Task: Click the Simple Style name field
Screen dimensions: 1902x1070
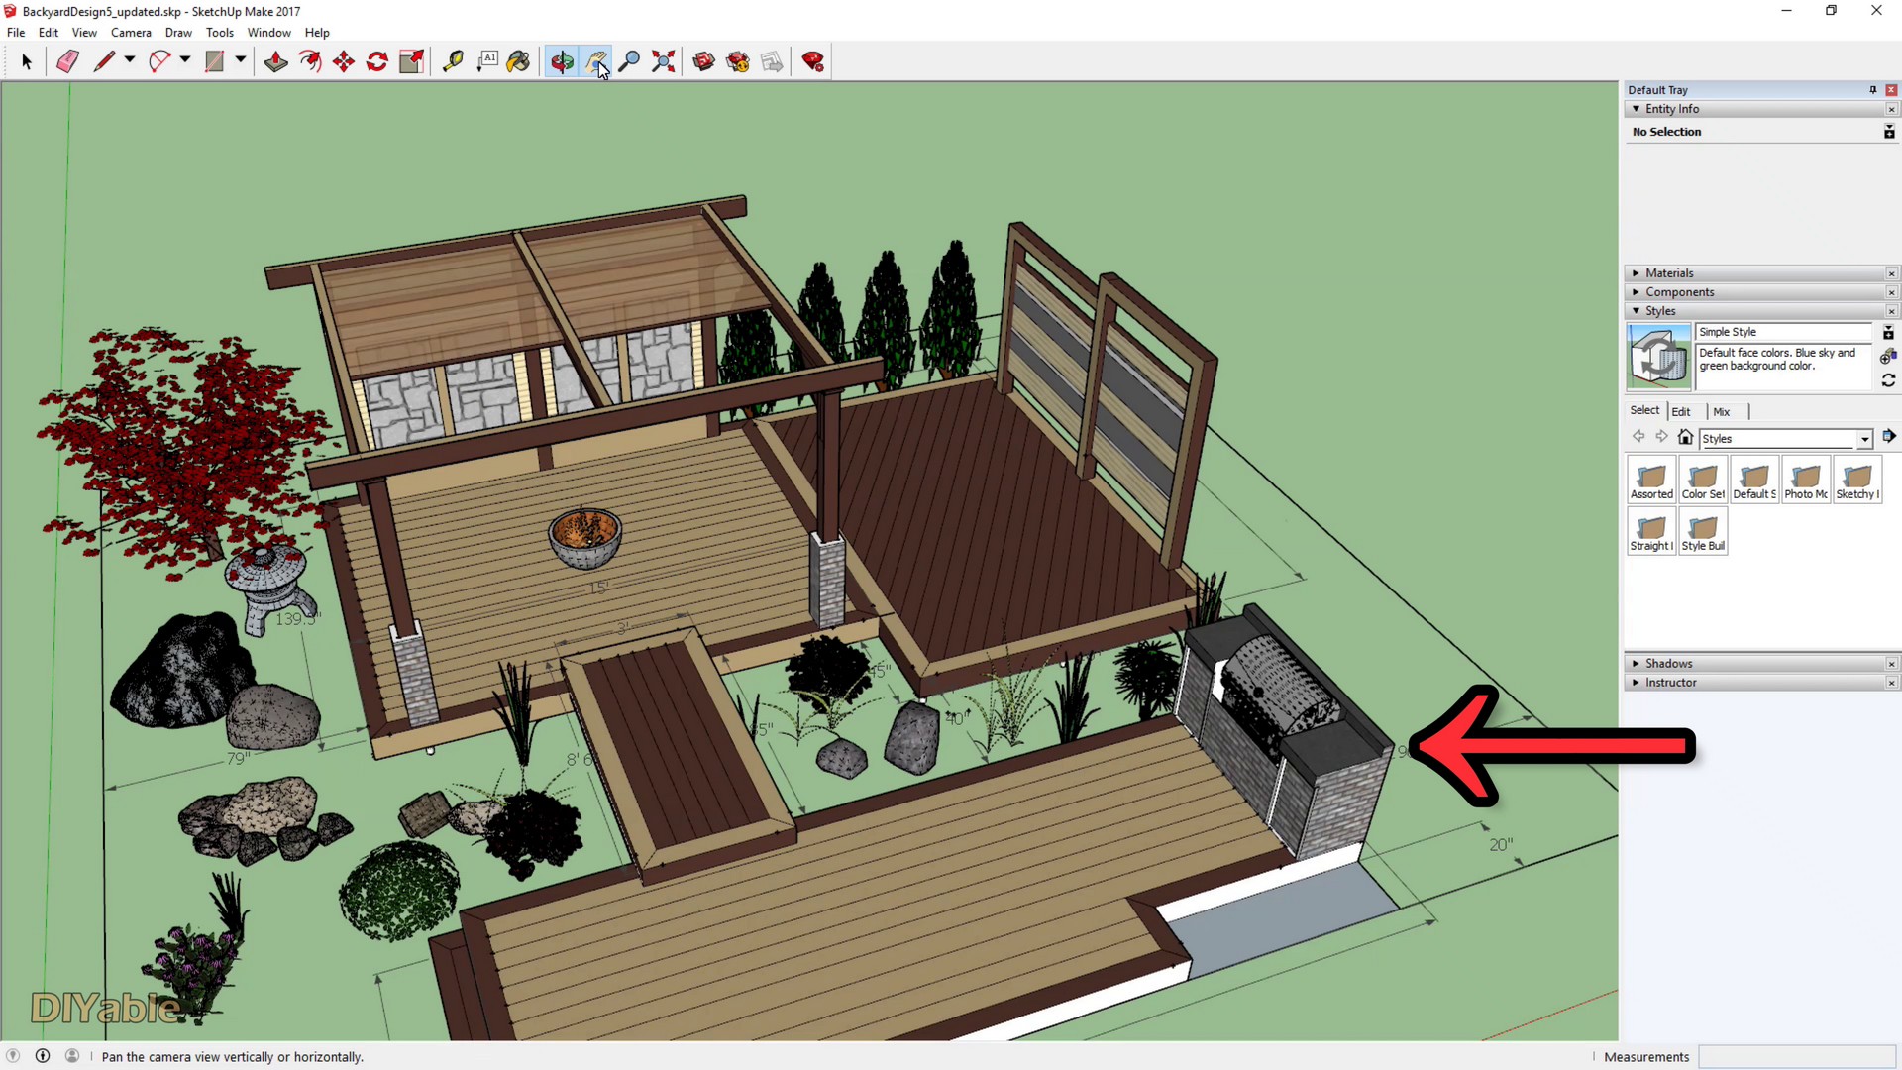Action: click(1784, 332)
